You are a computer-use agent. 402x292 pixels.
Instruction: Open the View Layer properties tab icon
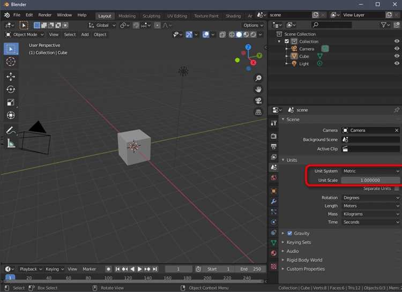pyautogui.click(x=273, y=157)
